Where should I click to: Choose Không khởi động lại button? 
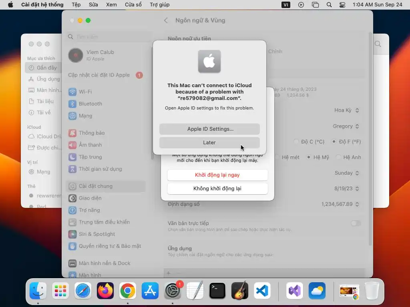(x=217, y=189)
